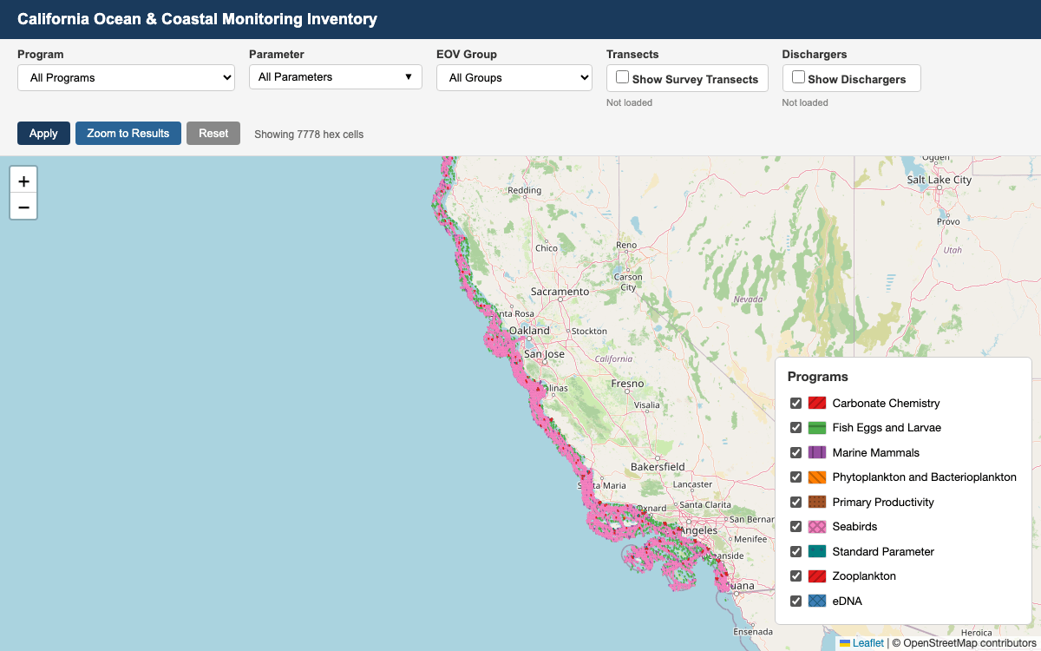Click the 'Showing 7778 hex cells' status text
This screenshot has width=1041, height=651.
coord(309,135)
